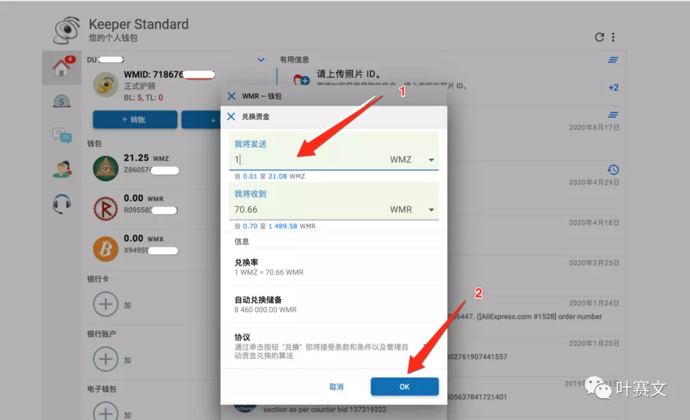The height and width of the screenshot is (420, 690).
Task: Cancel the exchange via 取消
Action: click(337, 386)
